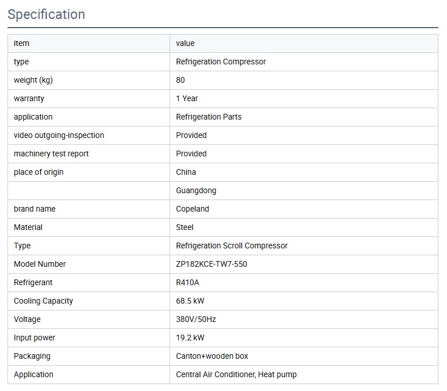Click the Steel material value
The image size is (447, 391).
coord(184,227)
